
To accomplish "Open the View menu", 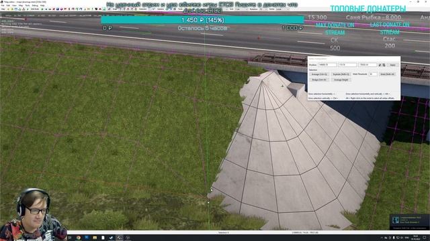I will pos(14,5).
